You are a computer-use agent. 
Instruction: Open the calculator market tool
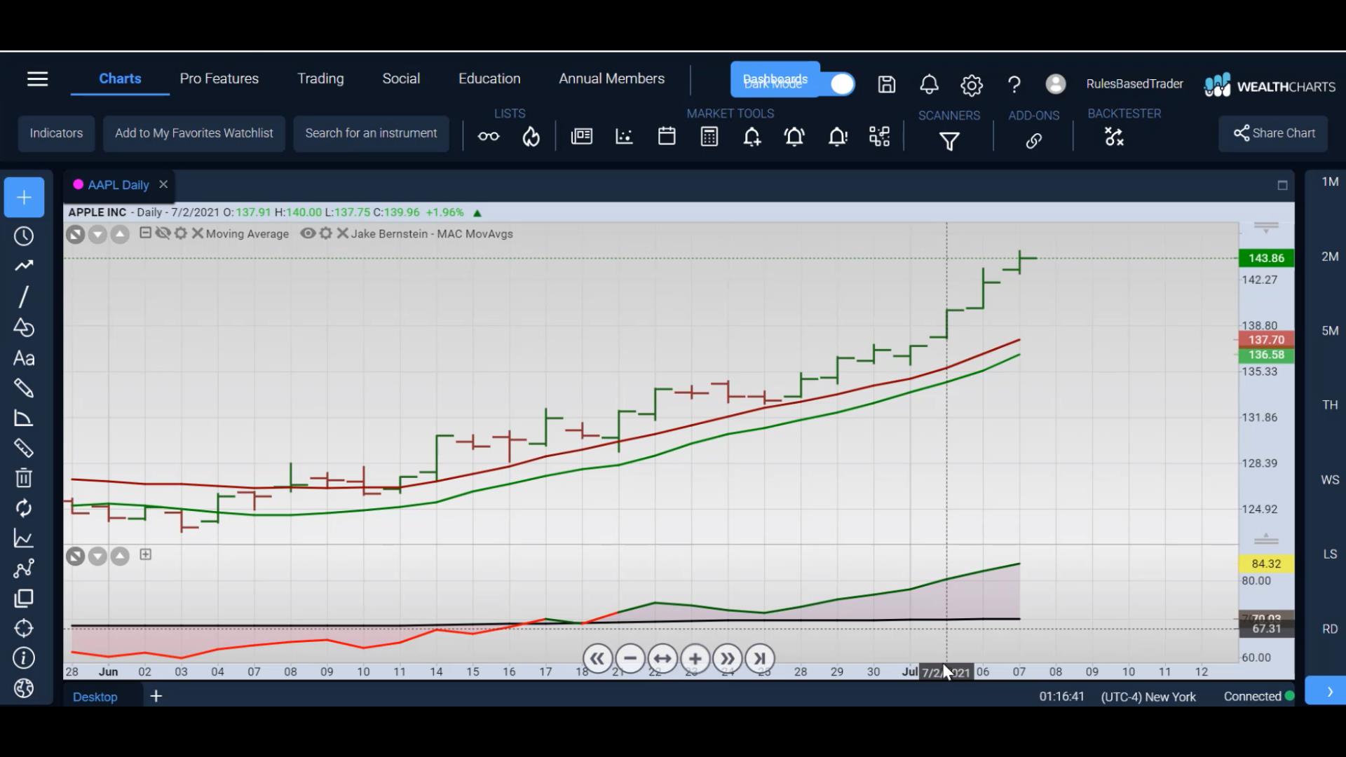pos(709,137)
